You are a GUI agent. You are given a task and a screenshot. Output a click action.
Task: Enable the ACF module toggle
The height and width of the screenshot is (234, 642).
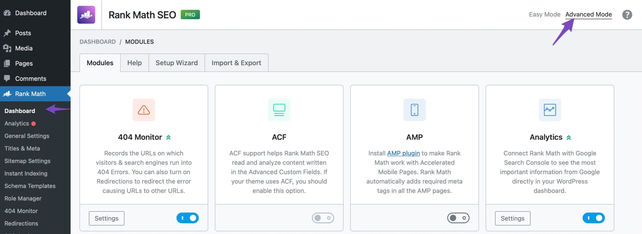[323, 218]
